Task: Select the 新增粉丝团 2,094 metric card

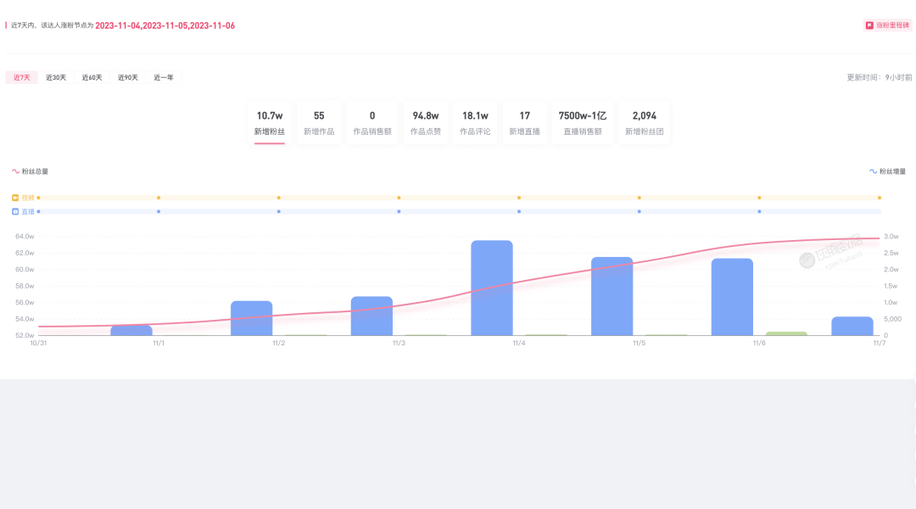Action: [644, 123]
